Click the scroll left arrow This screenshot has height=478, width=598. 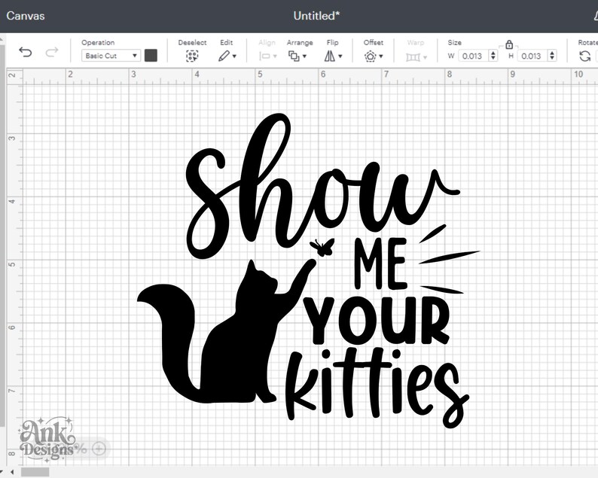pos(12,472)
